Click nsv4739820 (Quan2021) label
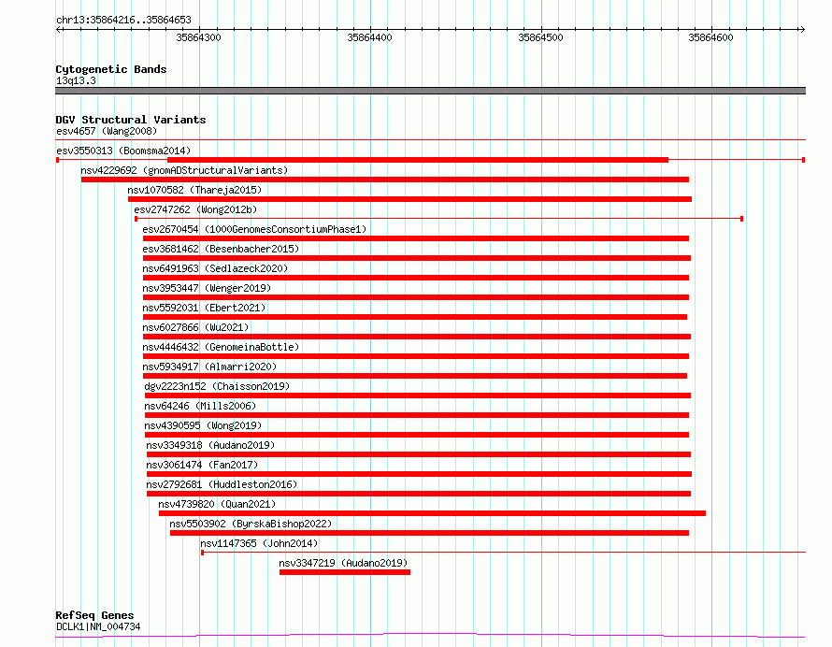This screenshot has height=647, width=832. coord(217,504)
